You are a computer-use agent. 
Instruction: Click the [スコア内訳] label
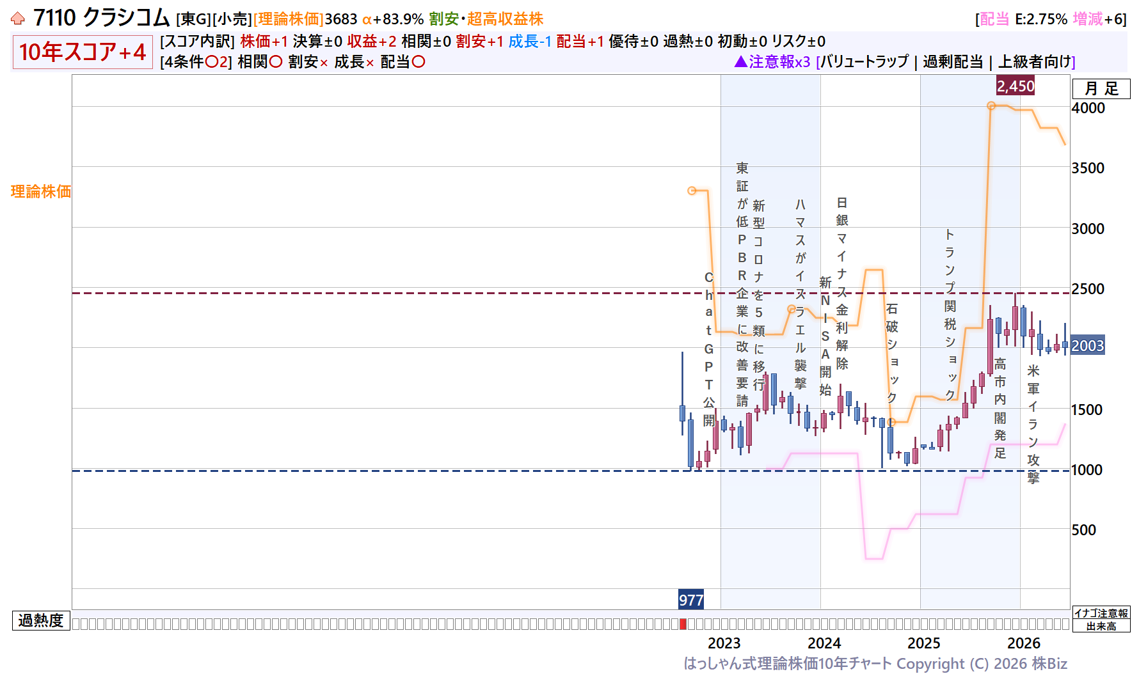coord(198,42)
